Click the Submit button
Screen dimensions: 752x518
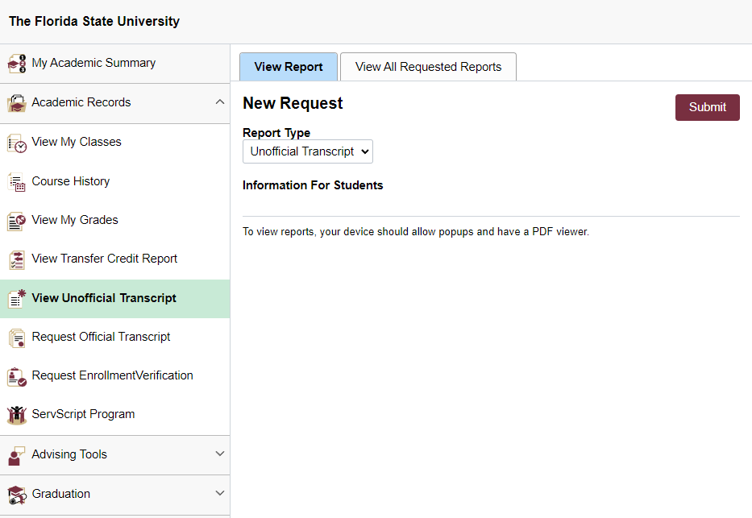point(707,107)
